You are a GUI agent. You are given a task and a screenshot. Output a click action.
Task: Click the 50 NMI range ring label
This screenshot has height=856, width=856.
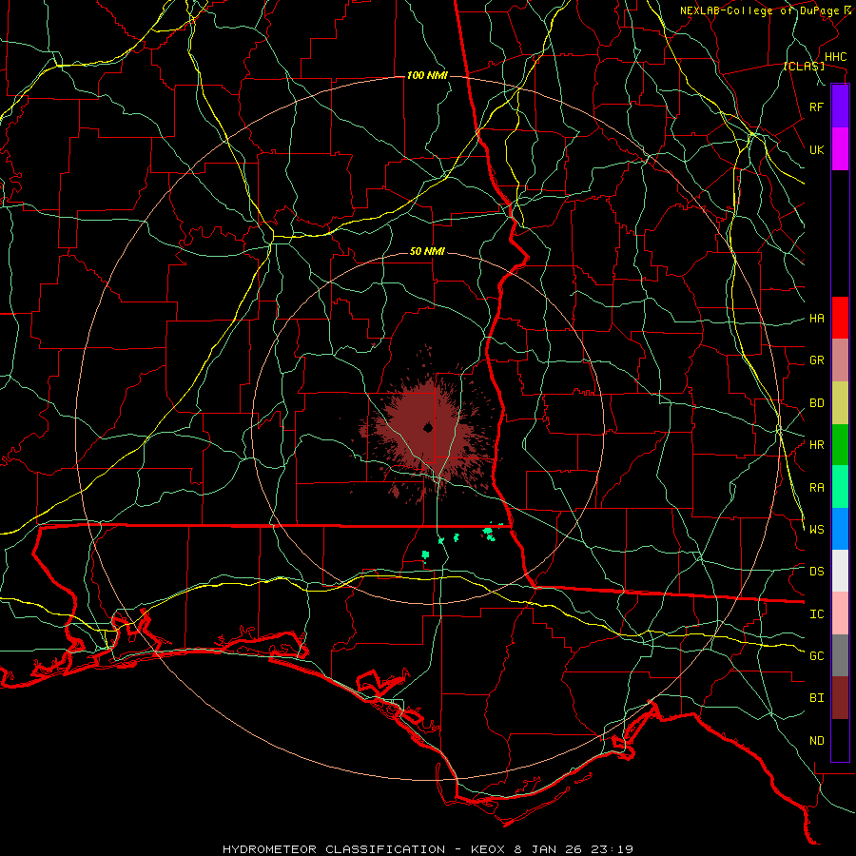427,252
